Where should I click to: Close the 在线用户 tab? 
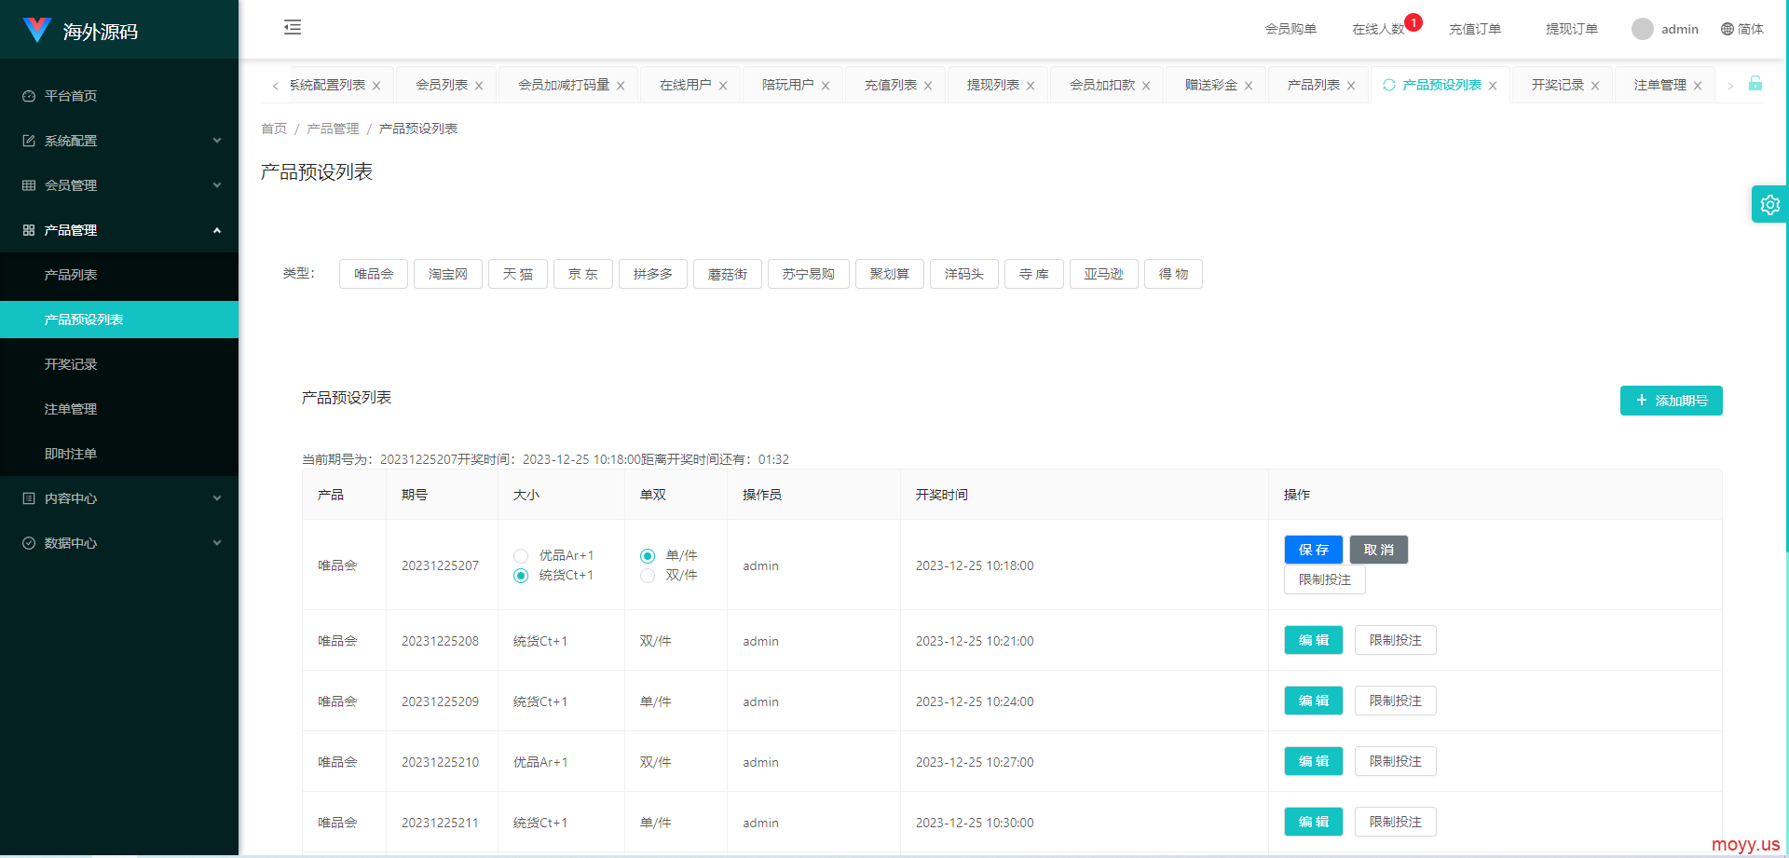(723, 86)
